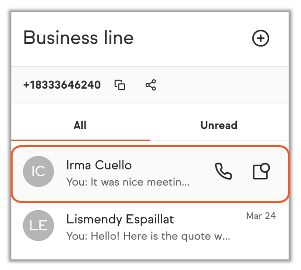
Task: Click the Irma Cuello contact name
Action: (x=99, y=165)
